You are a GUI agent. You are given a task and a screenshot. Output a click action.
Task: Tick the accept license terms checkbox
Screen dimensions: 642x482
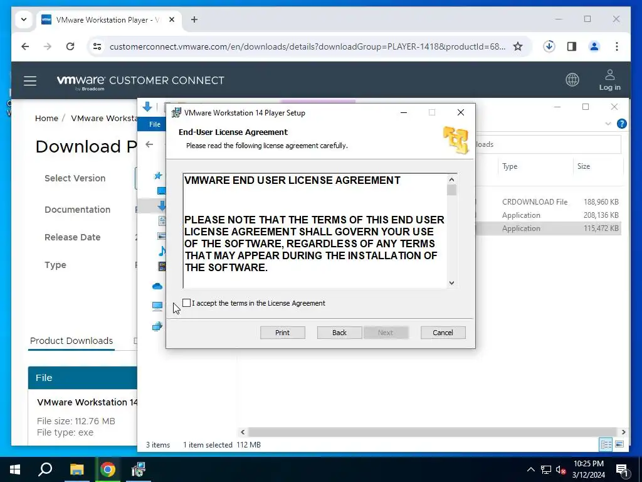[186, 303]
